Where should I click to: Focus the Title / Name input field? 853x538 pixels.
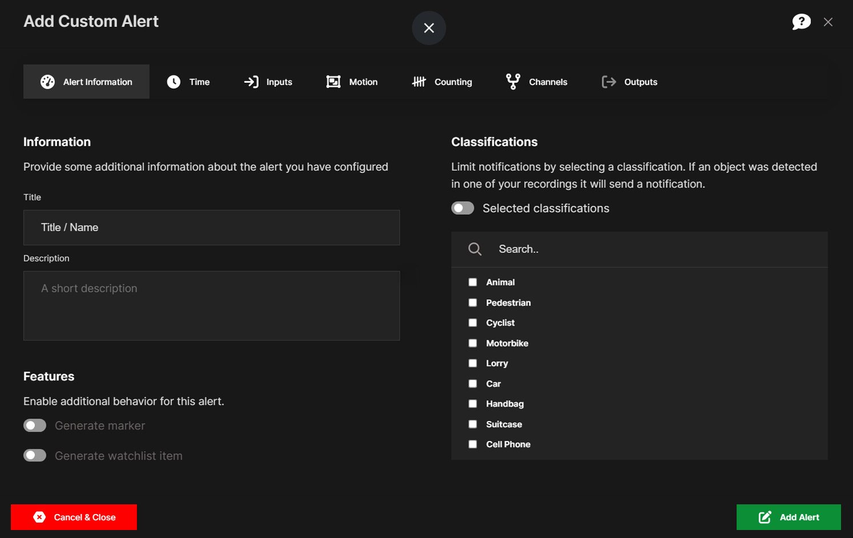[x=211, y=227]
